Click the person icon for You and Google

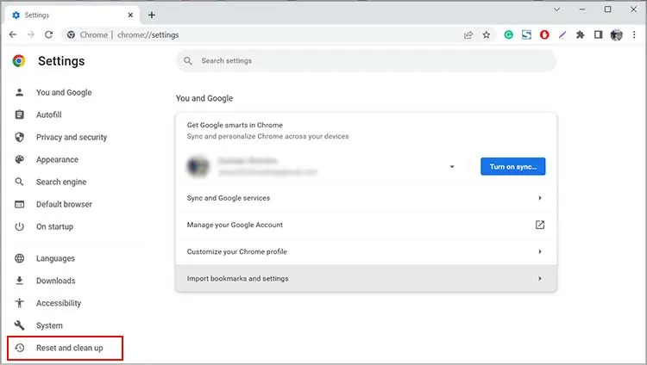(x=19, y=92)
